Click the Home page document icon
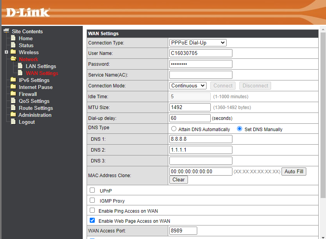 tap(13, 38)
